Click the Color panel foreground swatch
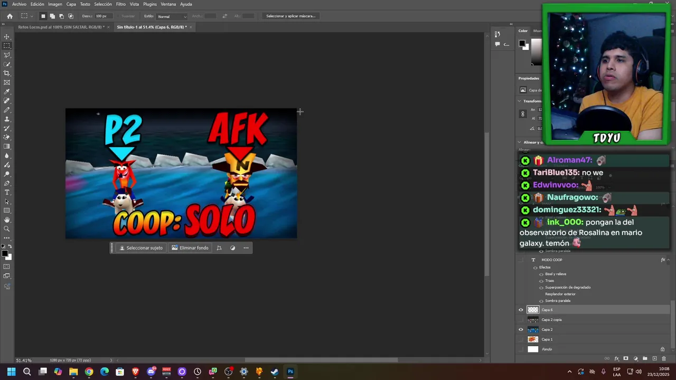 (x=522, y=44)
